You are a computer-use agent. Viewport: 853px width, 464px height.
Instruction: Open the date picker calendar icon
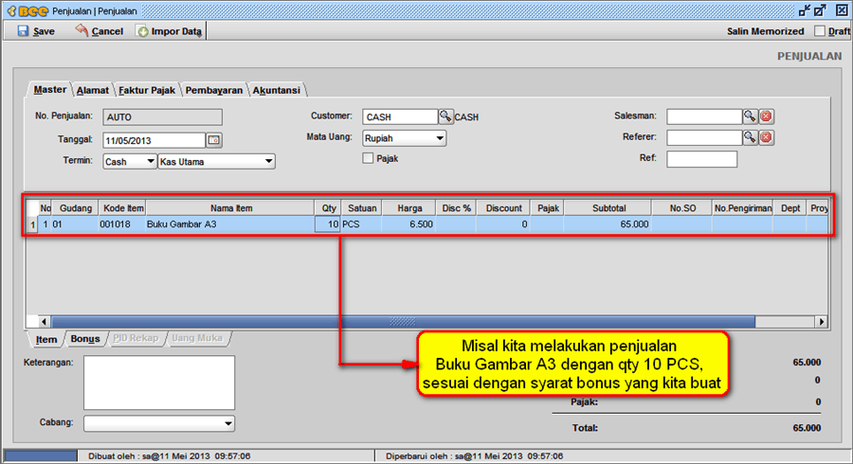[214, 140]
